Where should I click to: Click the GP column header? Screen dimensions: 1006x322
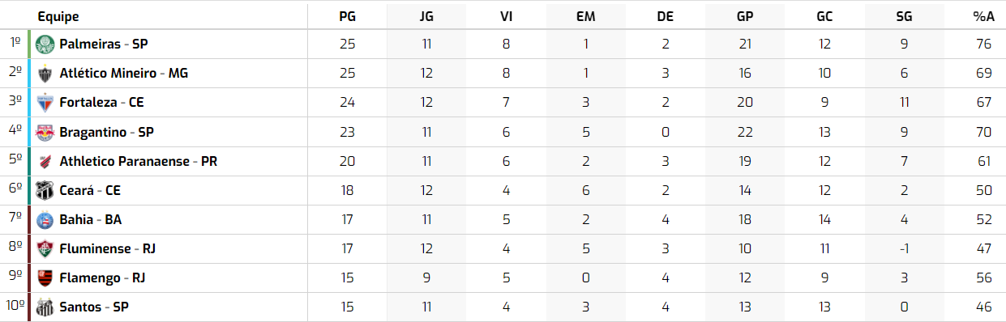click(x=745, y=17)
